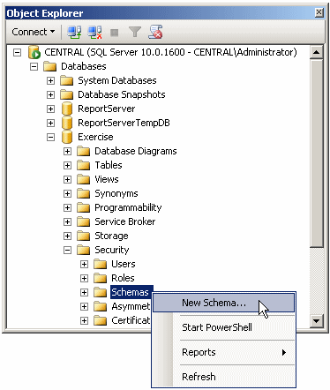Click the Disconnect server toolbar icon
Image resolution: width=330 pixels, height=390 pixels.
tap(94, 32)
